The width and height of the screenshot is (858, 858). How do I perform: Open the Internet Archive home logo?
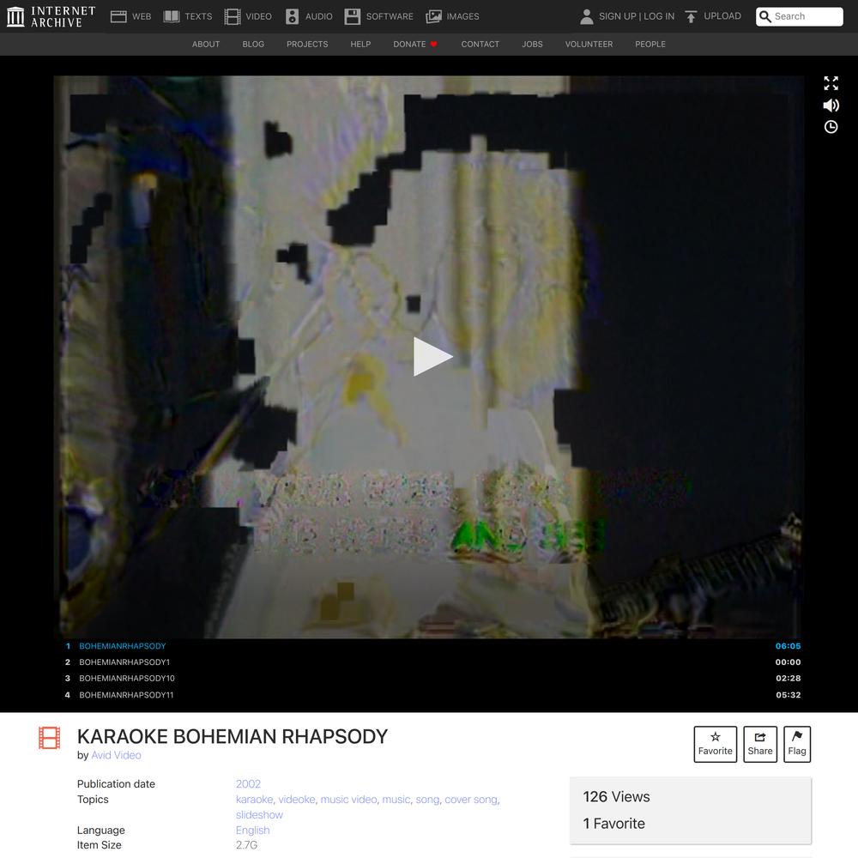click(51, 16)
